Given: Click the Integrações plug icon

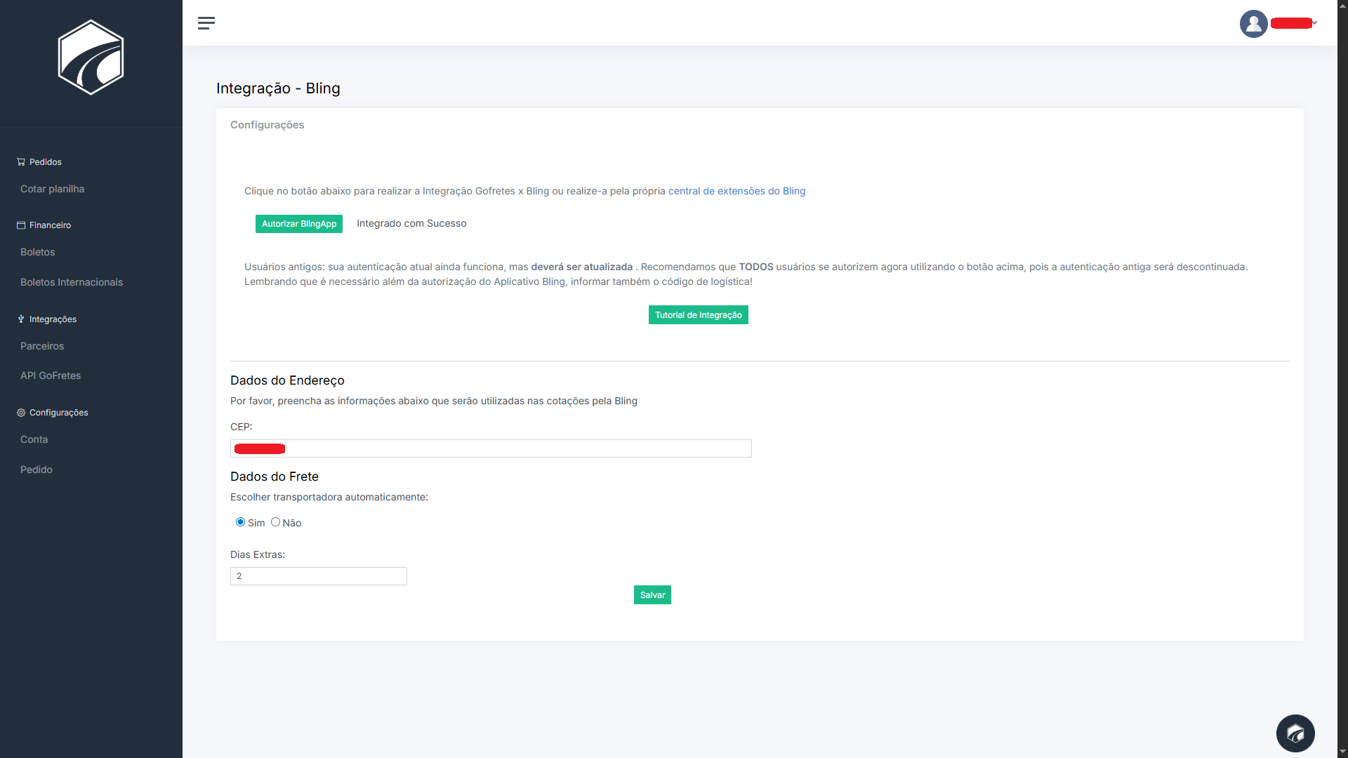Looking at the screenshot, I should click(21, 319).
